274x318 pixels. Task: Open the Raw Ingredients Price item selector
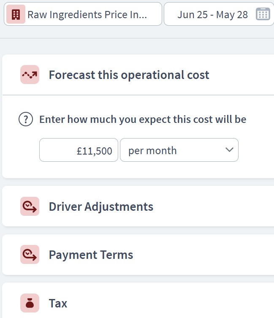point(83,14)
